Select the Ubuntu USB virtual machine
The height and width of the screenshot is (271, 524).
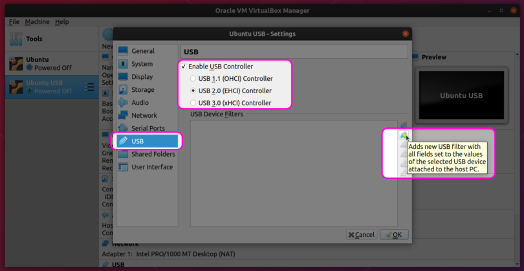[52, 87]
